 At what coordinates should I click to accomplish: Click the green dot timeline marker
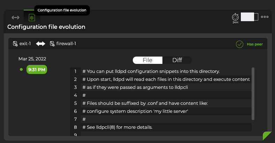click(21, 70)
